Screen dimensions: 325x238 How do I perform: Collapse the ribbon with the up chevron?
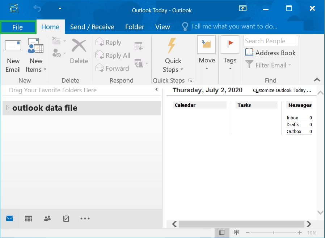pos(317,80)
